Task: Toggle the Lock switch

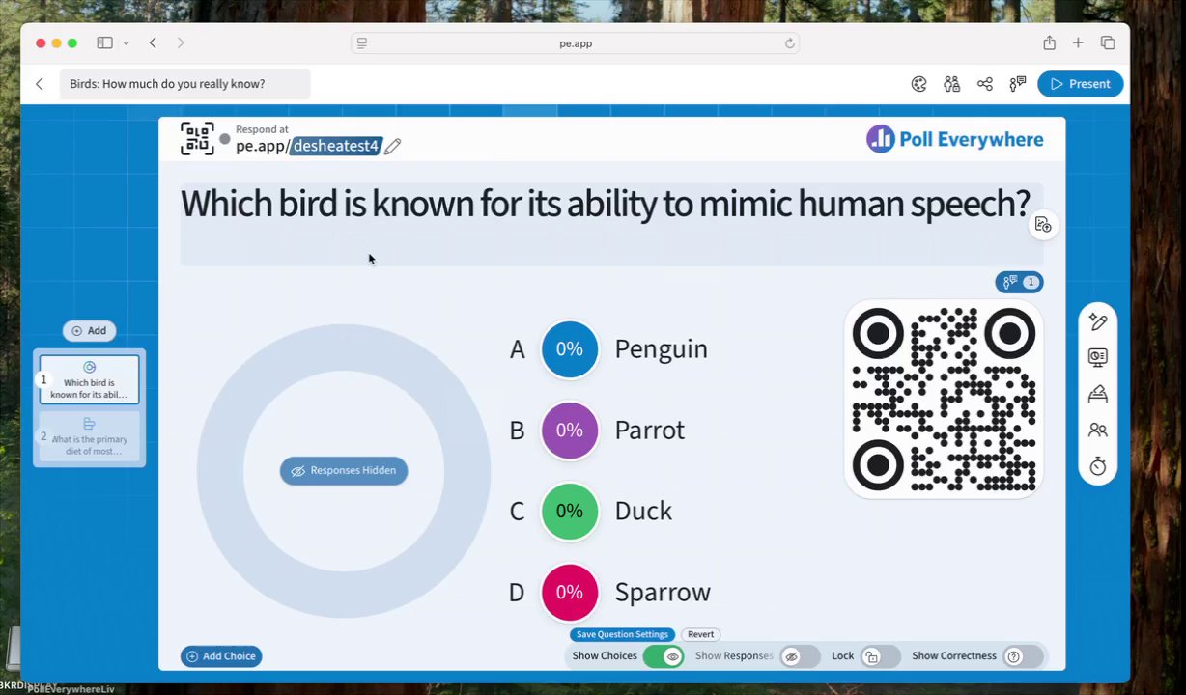Action: point(880,656)
